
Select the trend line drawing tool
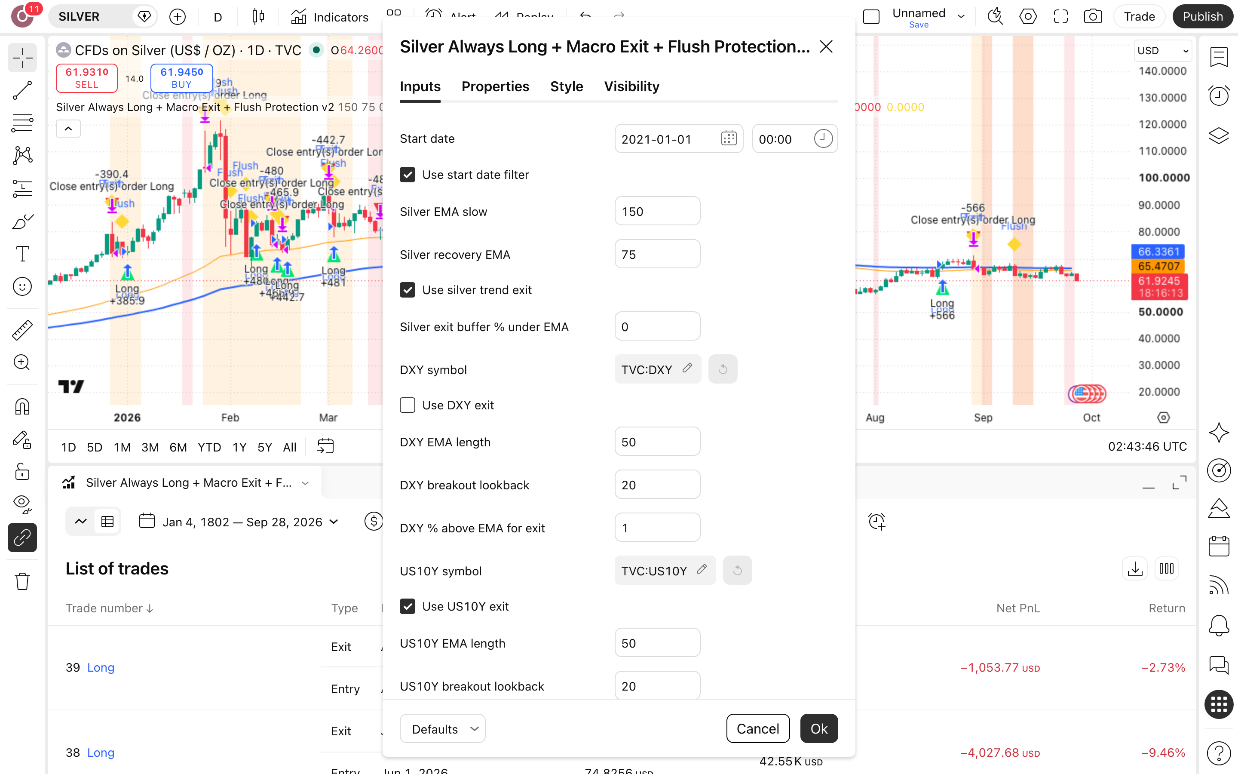coord(22,91)
